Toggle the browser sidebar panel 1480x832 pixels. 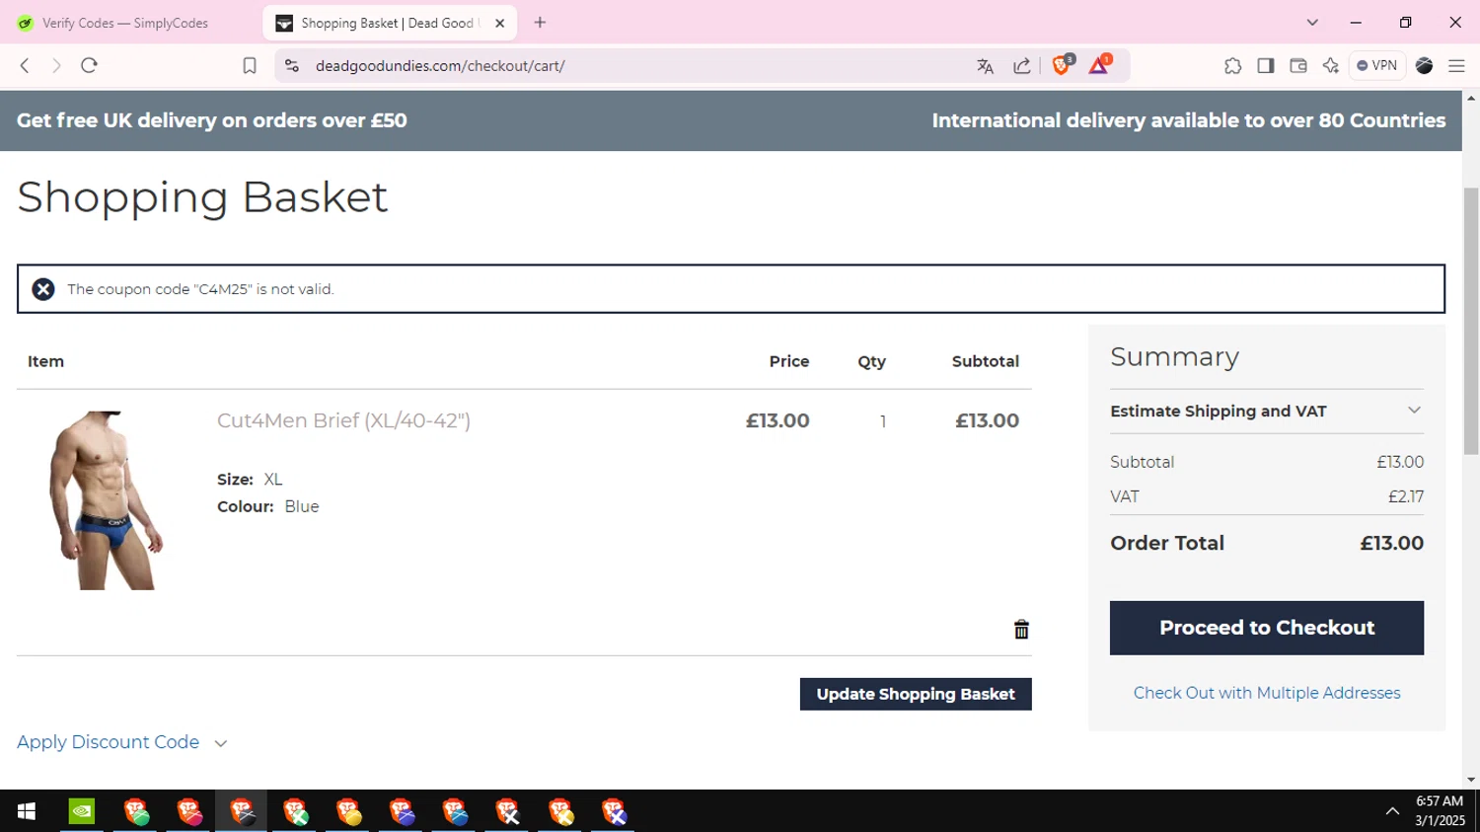tap(1266, 66)
